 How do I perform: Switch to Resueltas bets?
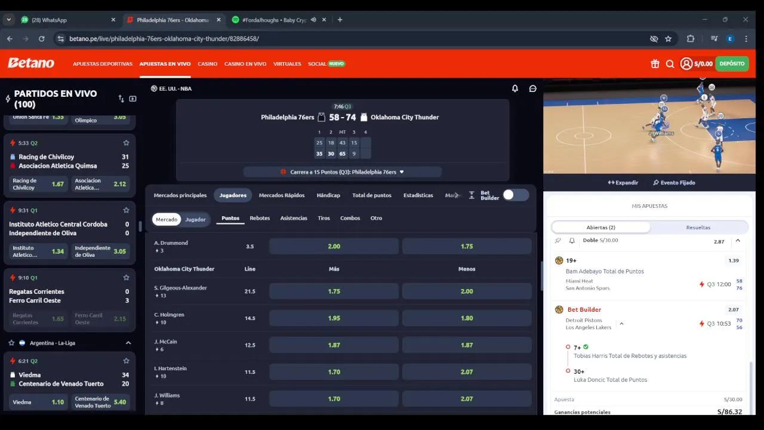pyautogui.click(x=698, y=228)
